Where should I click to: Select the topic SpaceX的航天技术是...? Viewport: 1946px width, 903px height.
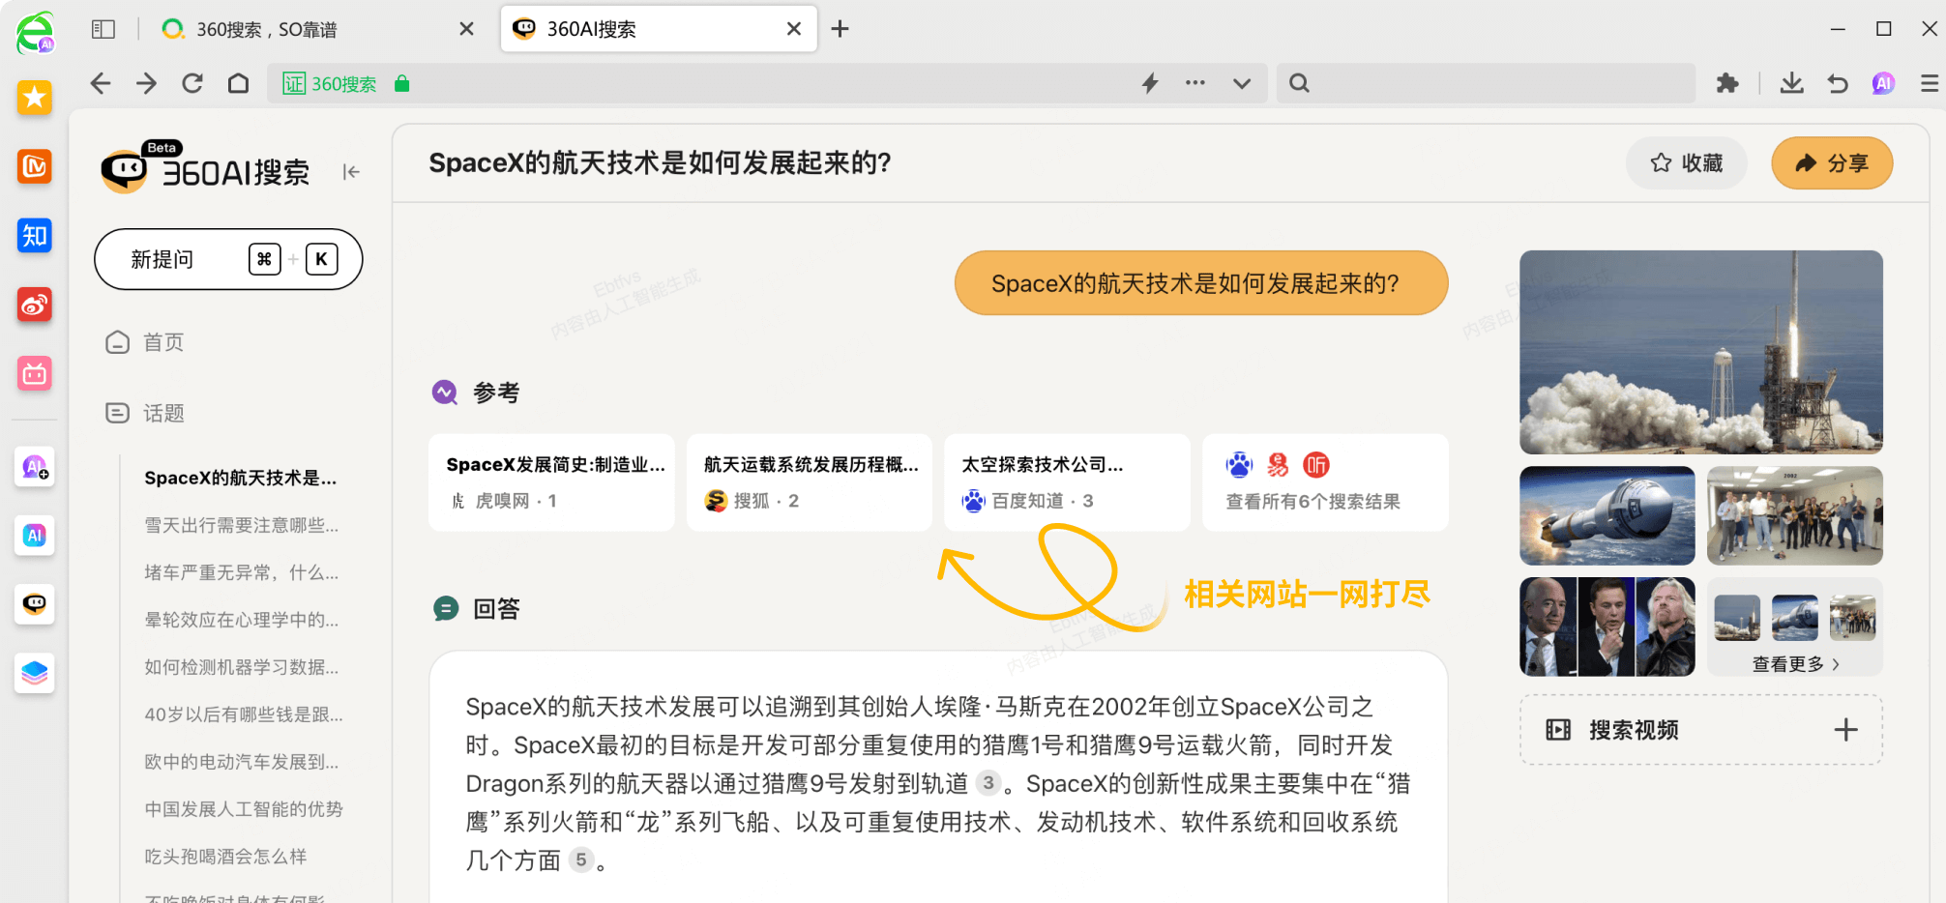coord(241,478)
